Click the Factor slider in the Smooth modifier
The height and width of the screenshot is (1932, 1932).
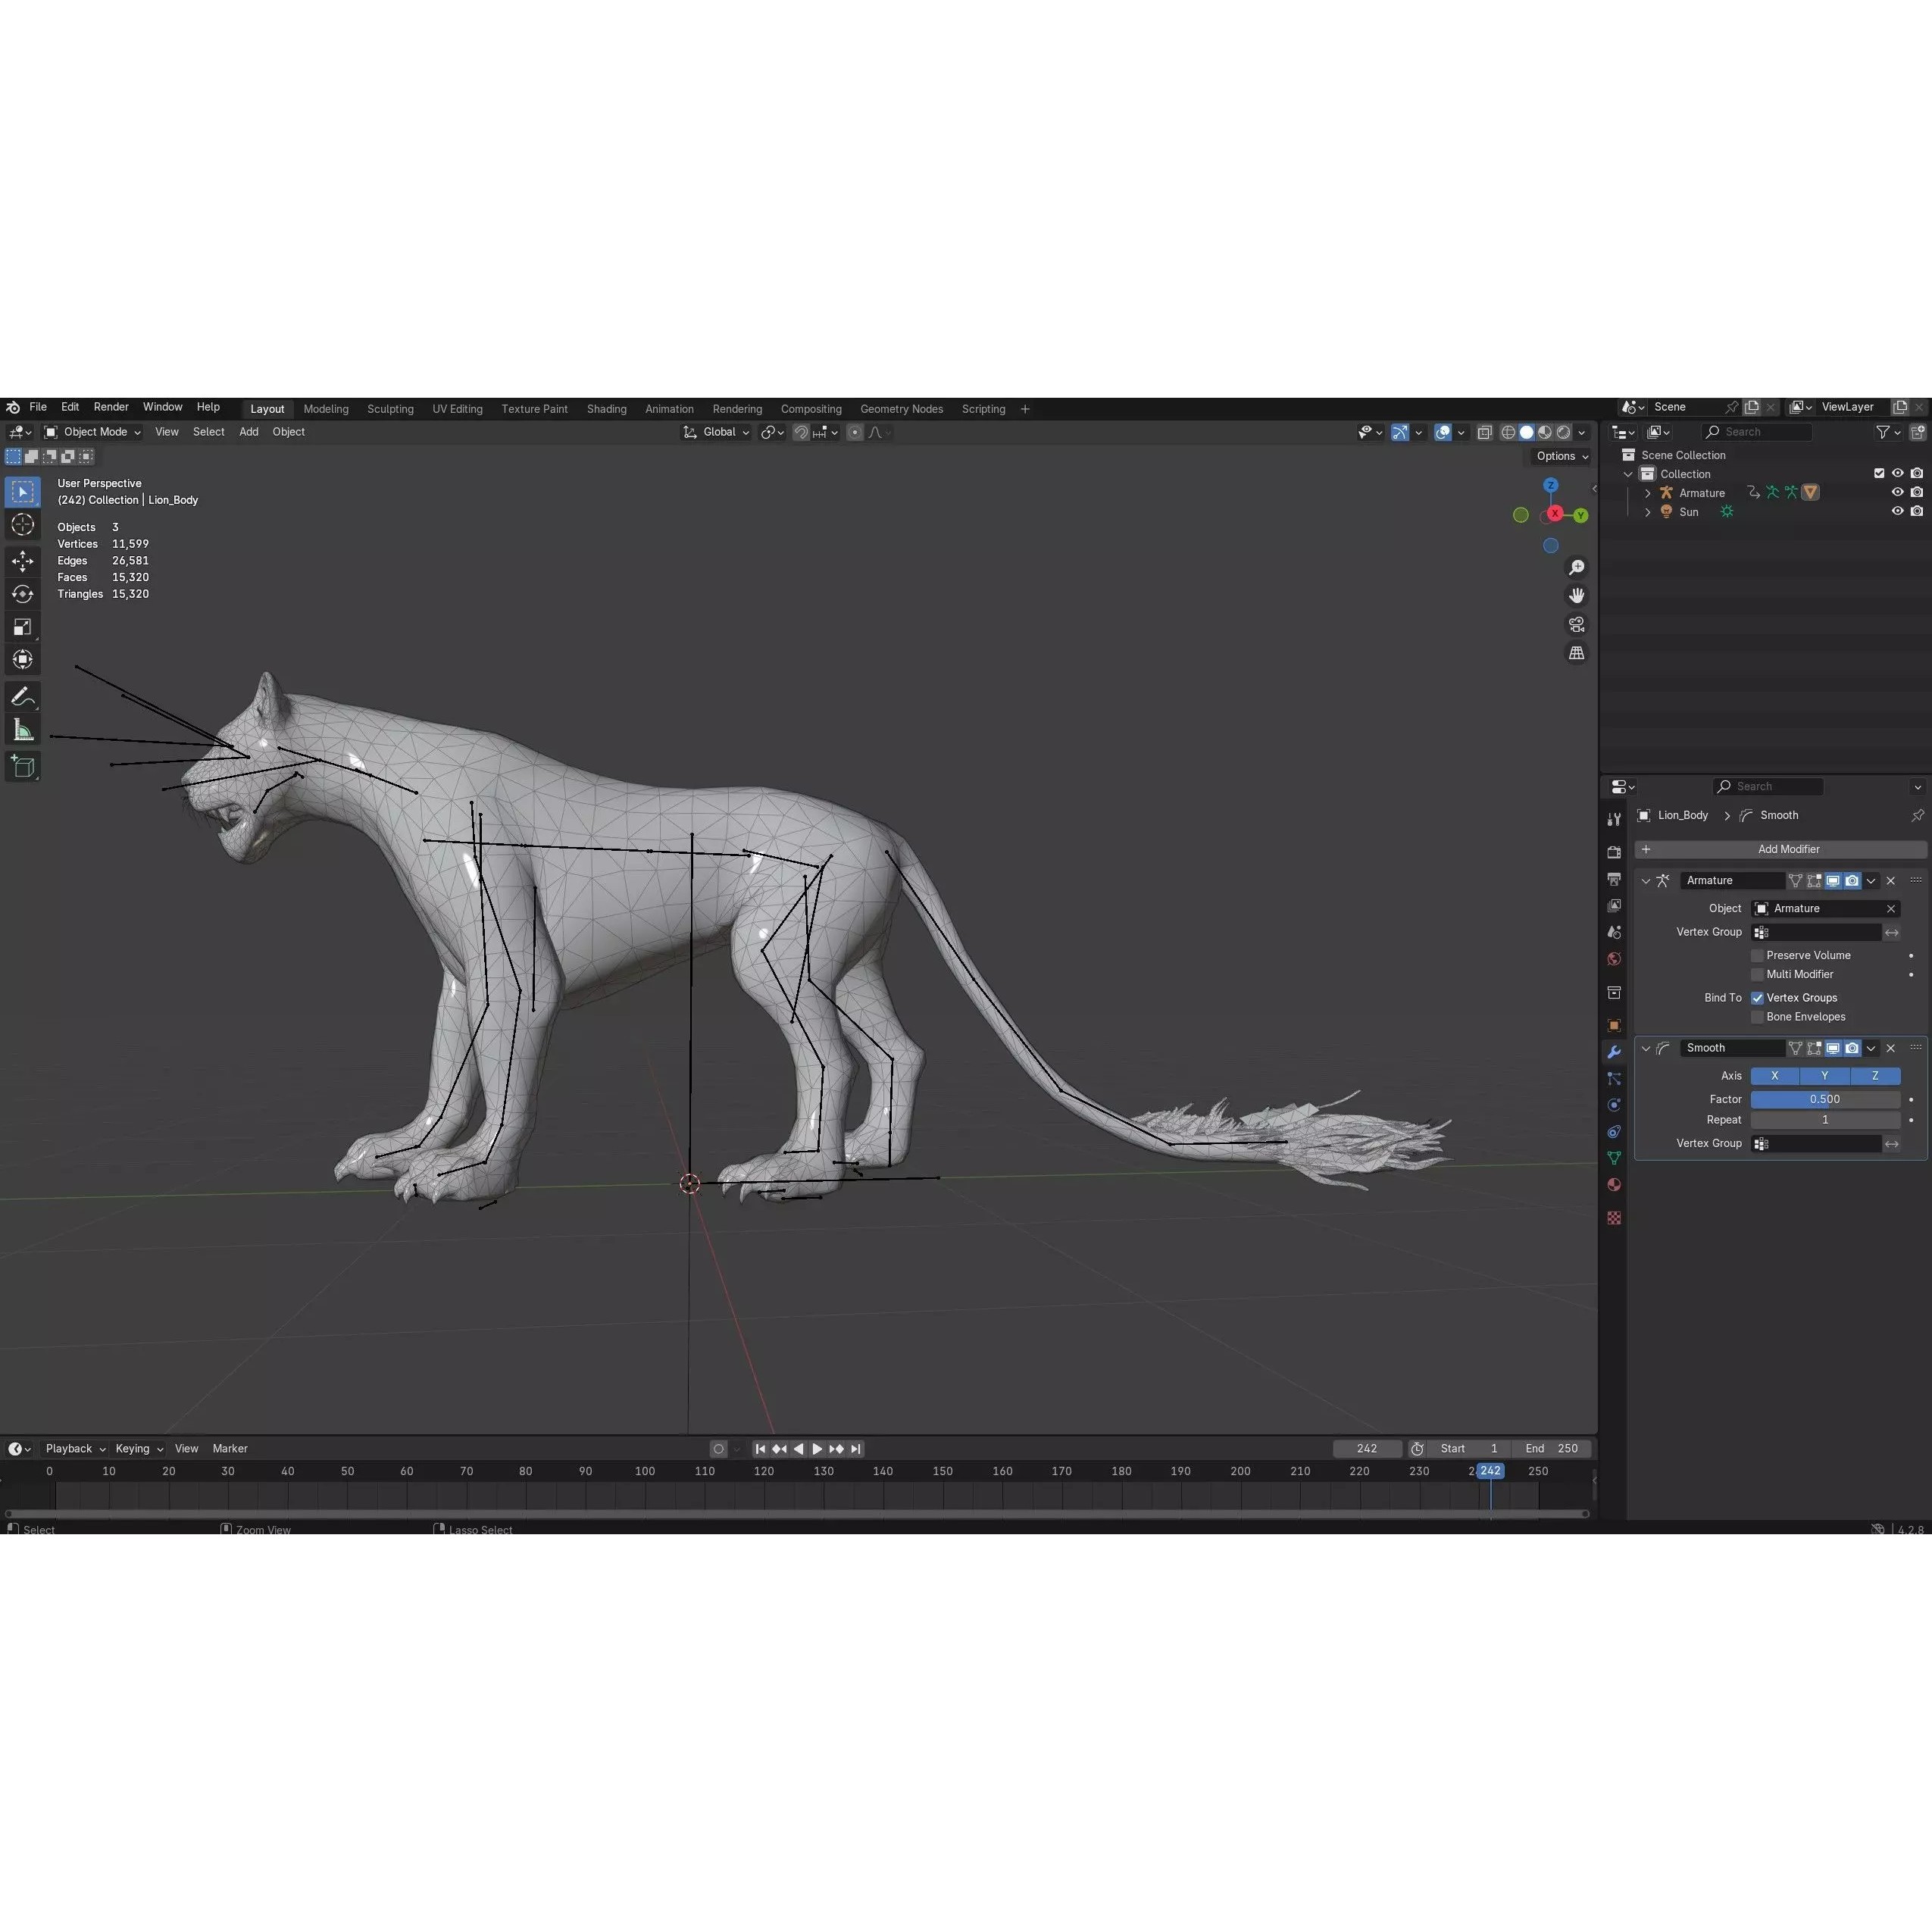point(1824,1098)
